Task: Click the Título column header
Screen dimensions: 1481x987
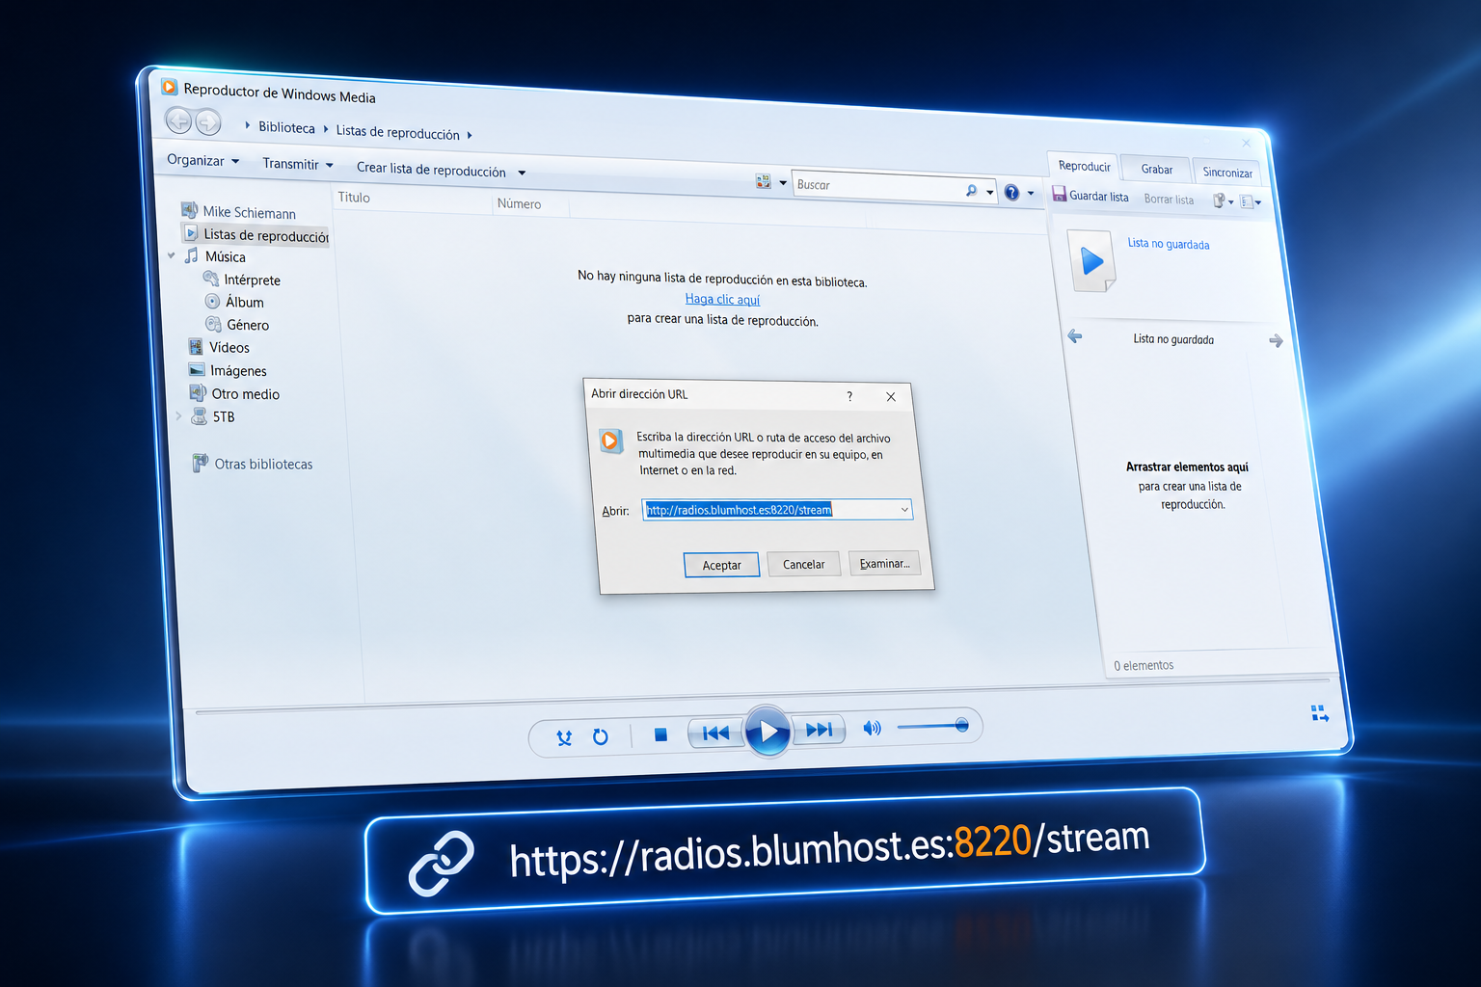Action: [x=354, y=197]
